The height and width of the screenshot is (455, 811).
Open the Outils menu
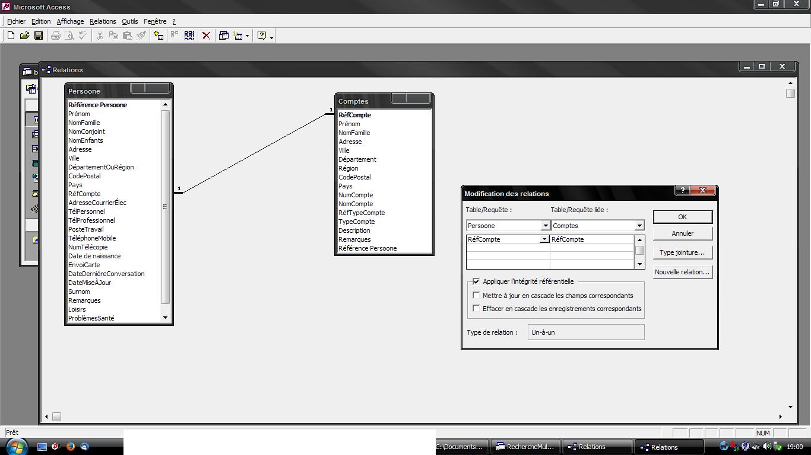(129, 21)
